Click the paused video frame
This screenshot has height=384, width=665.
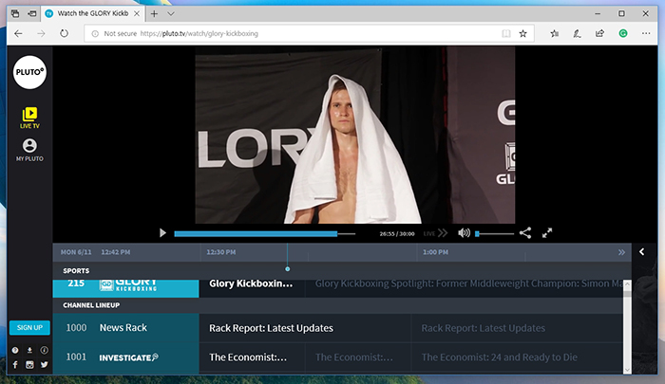click(x=355, y=135)
